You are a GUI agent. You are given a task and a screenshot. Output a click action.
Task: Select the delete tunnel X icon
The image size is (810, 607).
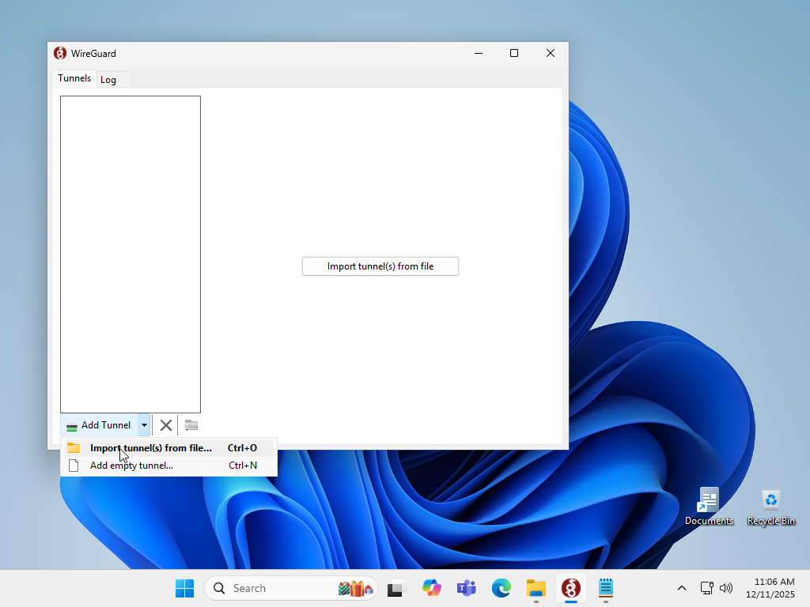pos(165,424)
